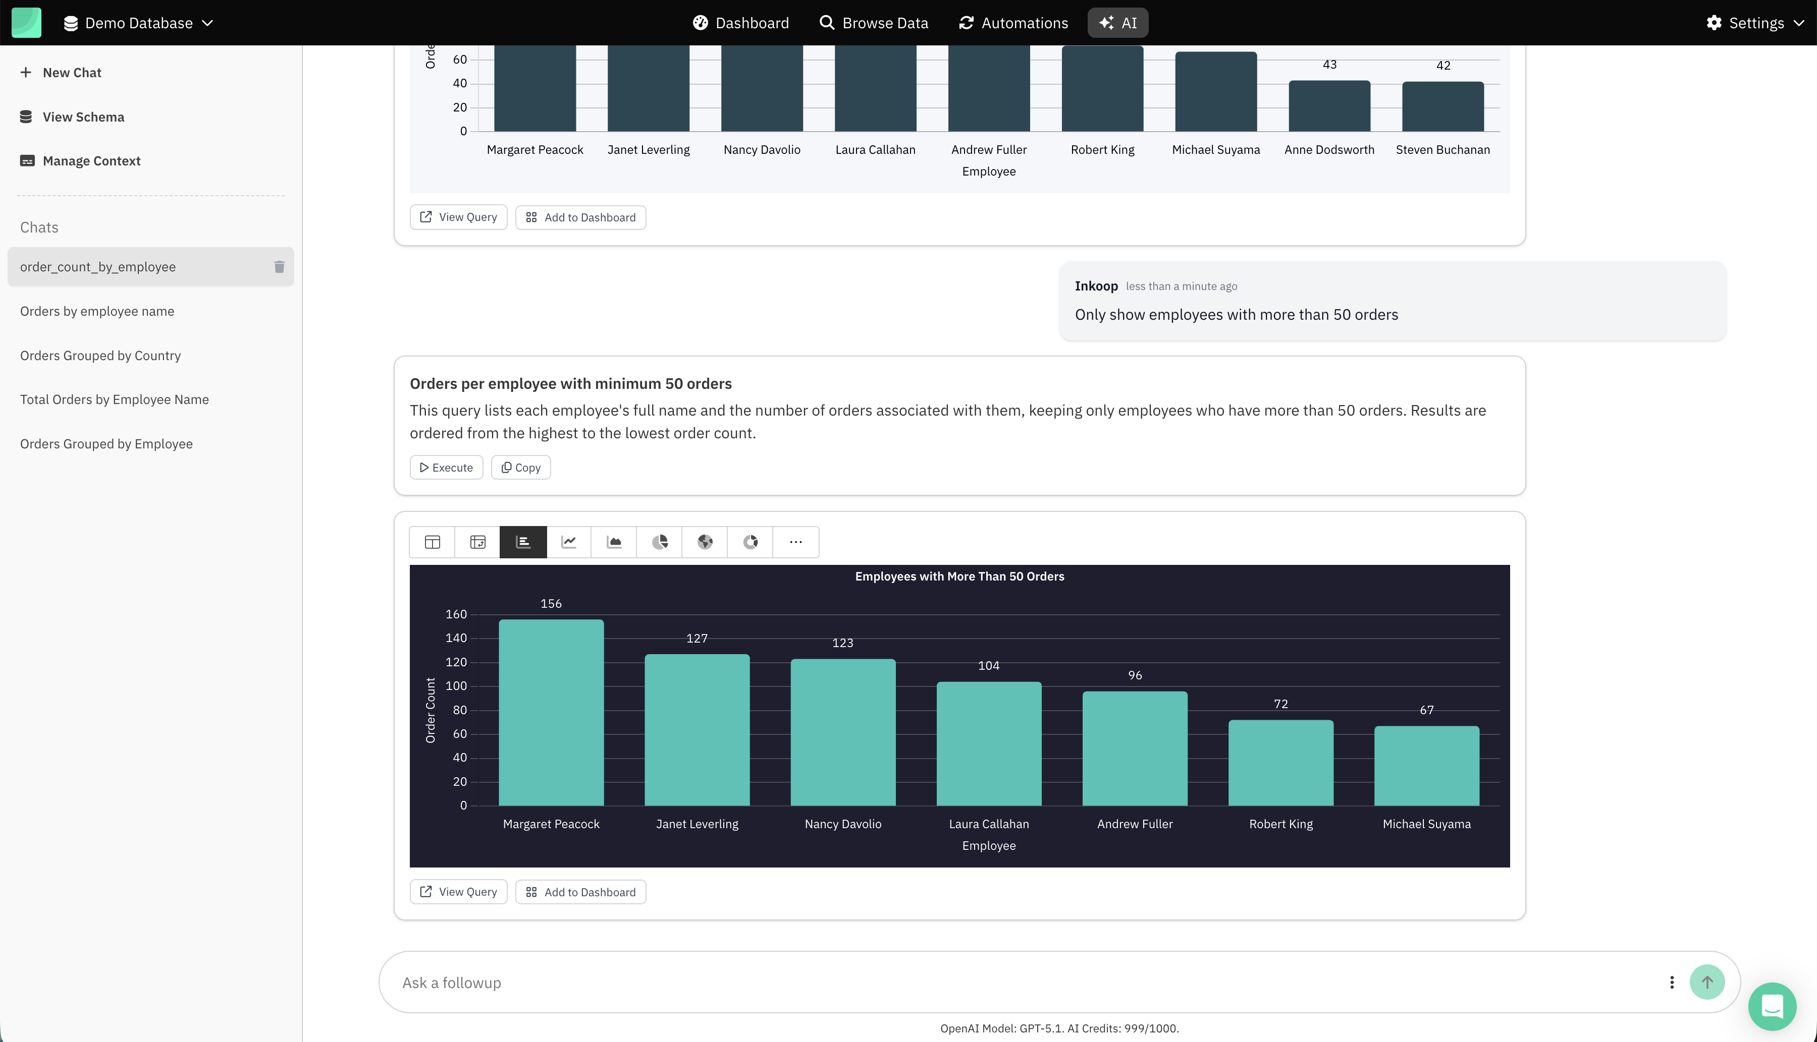The height and width of the screenshot is (1042, 1817).
Task: Delete order_count_by_employee chat via trash icon
Action: point(279,267)
